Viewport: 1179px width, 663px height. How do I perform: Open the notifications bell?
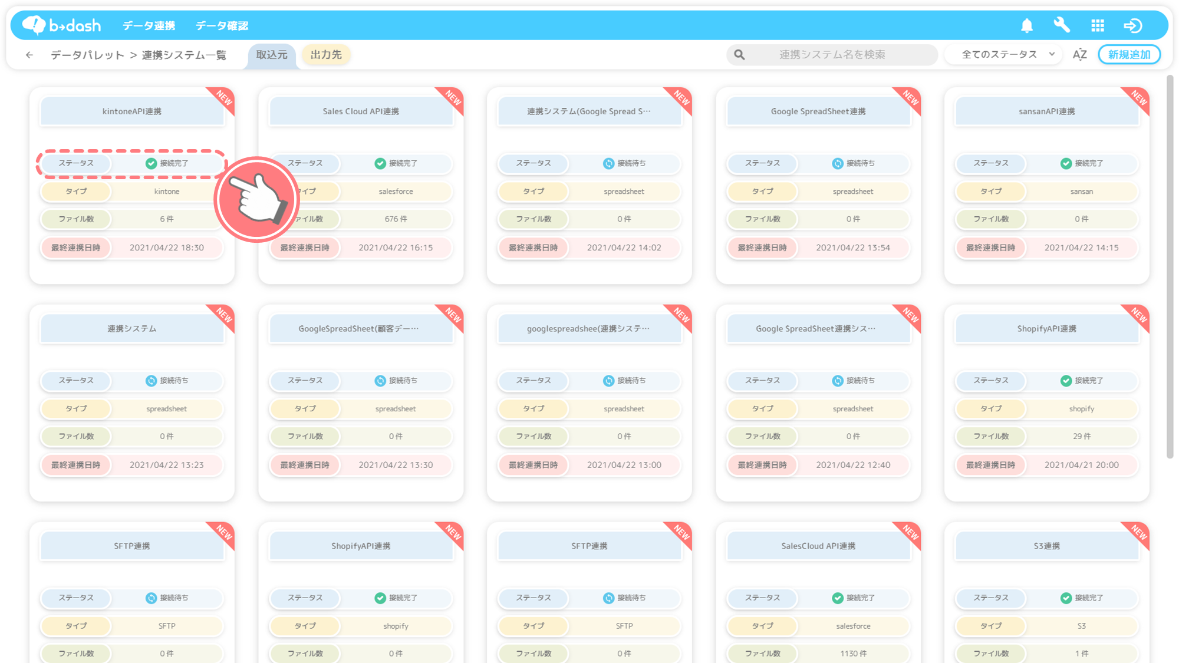pos(1027,25)
